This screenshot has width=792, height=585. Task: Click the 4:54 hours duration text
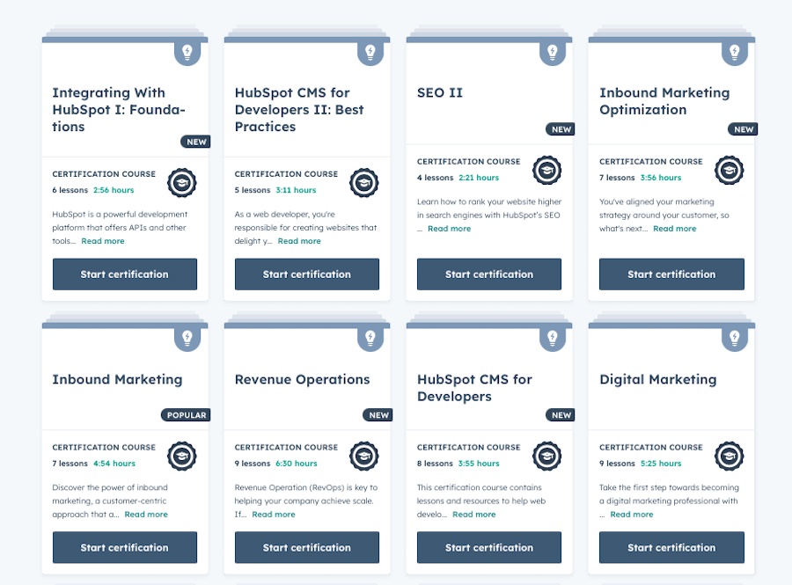pyautogui.click(x=114, y=464)
